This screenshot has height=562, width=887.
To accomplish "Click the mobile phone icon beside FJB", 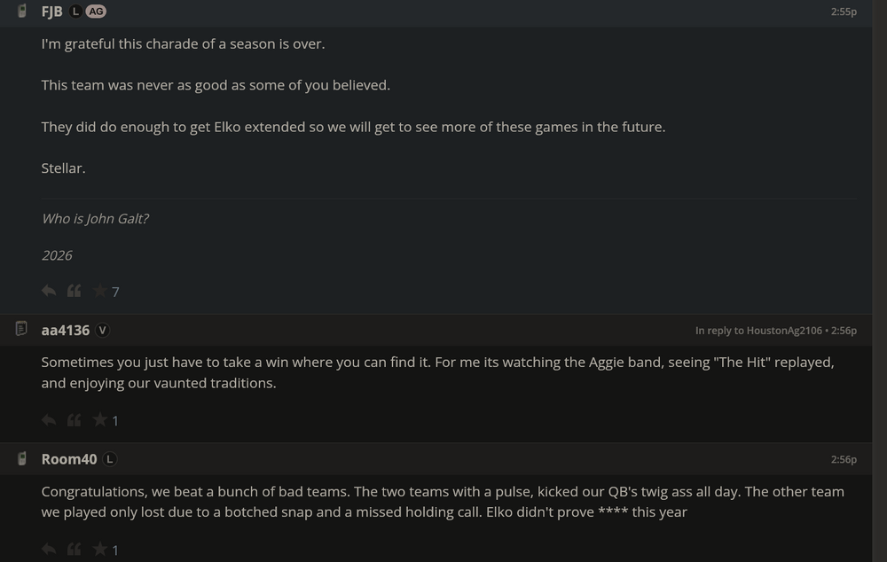I will point(22,12).
